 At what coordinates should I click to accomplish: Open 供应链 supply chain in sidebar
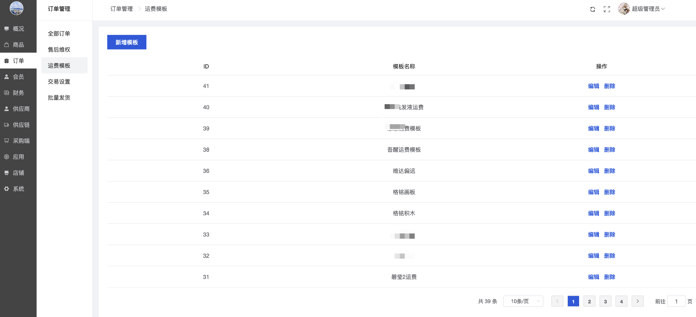tap(21, 125)
